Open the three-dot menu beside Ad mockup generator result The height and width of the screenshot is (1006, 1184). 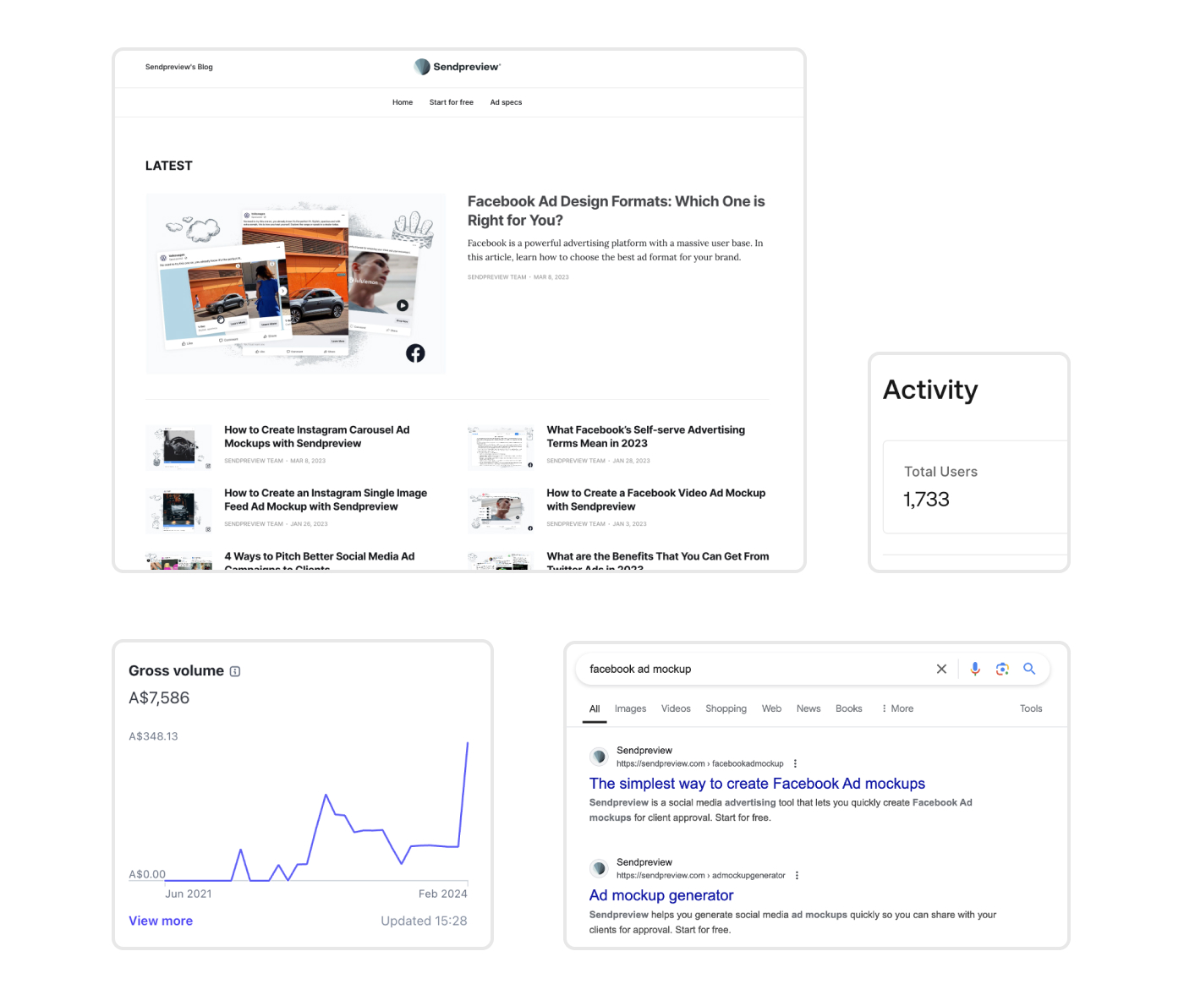(x=797, y=875)
